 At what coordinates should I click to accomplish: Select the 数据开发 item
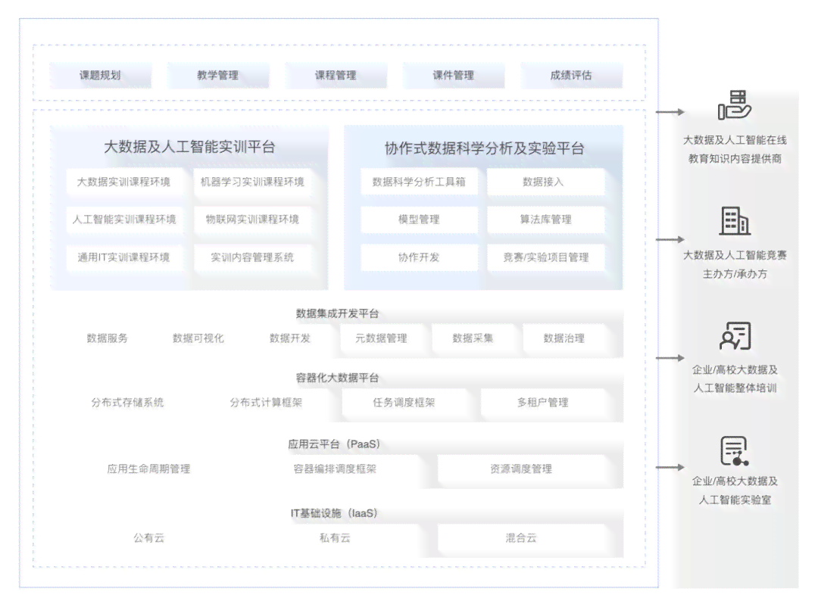pos(290,338)
